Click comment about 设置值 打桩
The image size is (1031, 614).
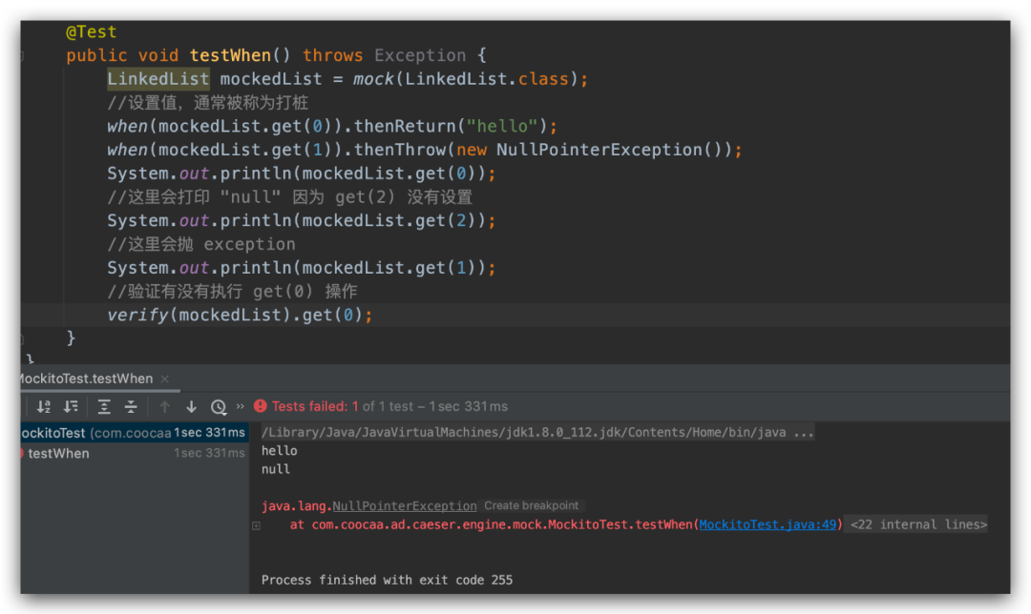[208, 102]
